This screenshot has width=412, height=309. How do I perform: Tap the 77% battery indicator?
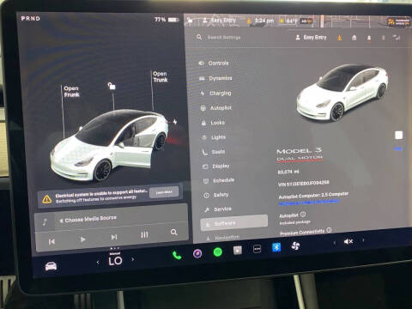tap(167, 20)
